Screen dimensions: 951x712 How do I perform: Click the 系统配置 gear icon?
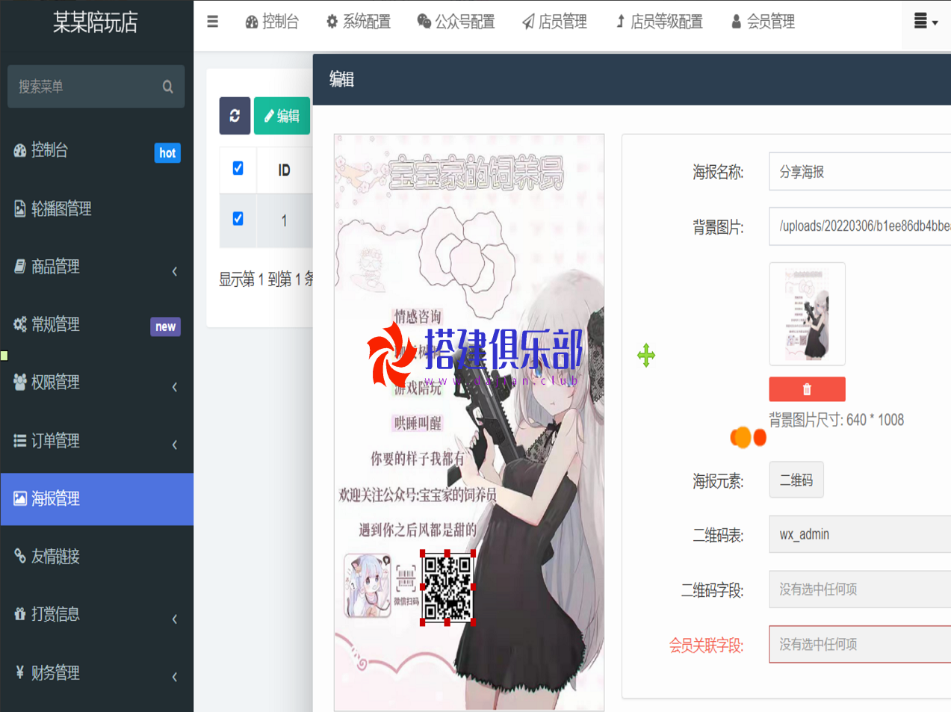pos(332,22)
